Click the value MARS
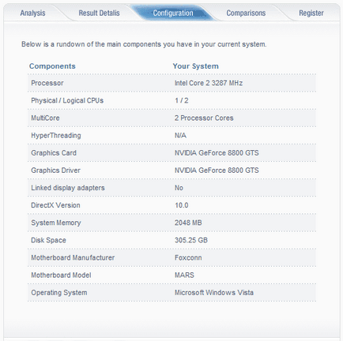The height and width of the screenshot is (341, 343). click(184, 275)
